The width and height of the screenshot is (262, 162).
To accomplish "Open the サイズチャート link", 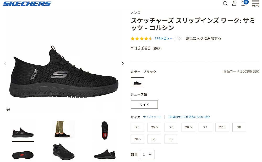I will click(x=152, y=117).
